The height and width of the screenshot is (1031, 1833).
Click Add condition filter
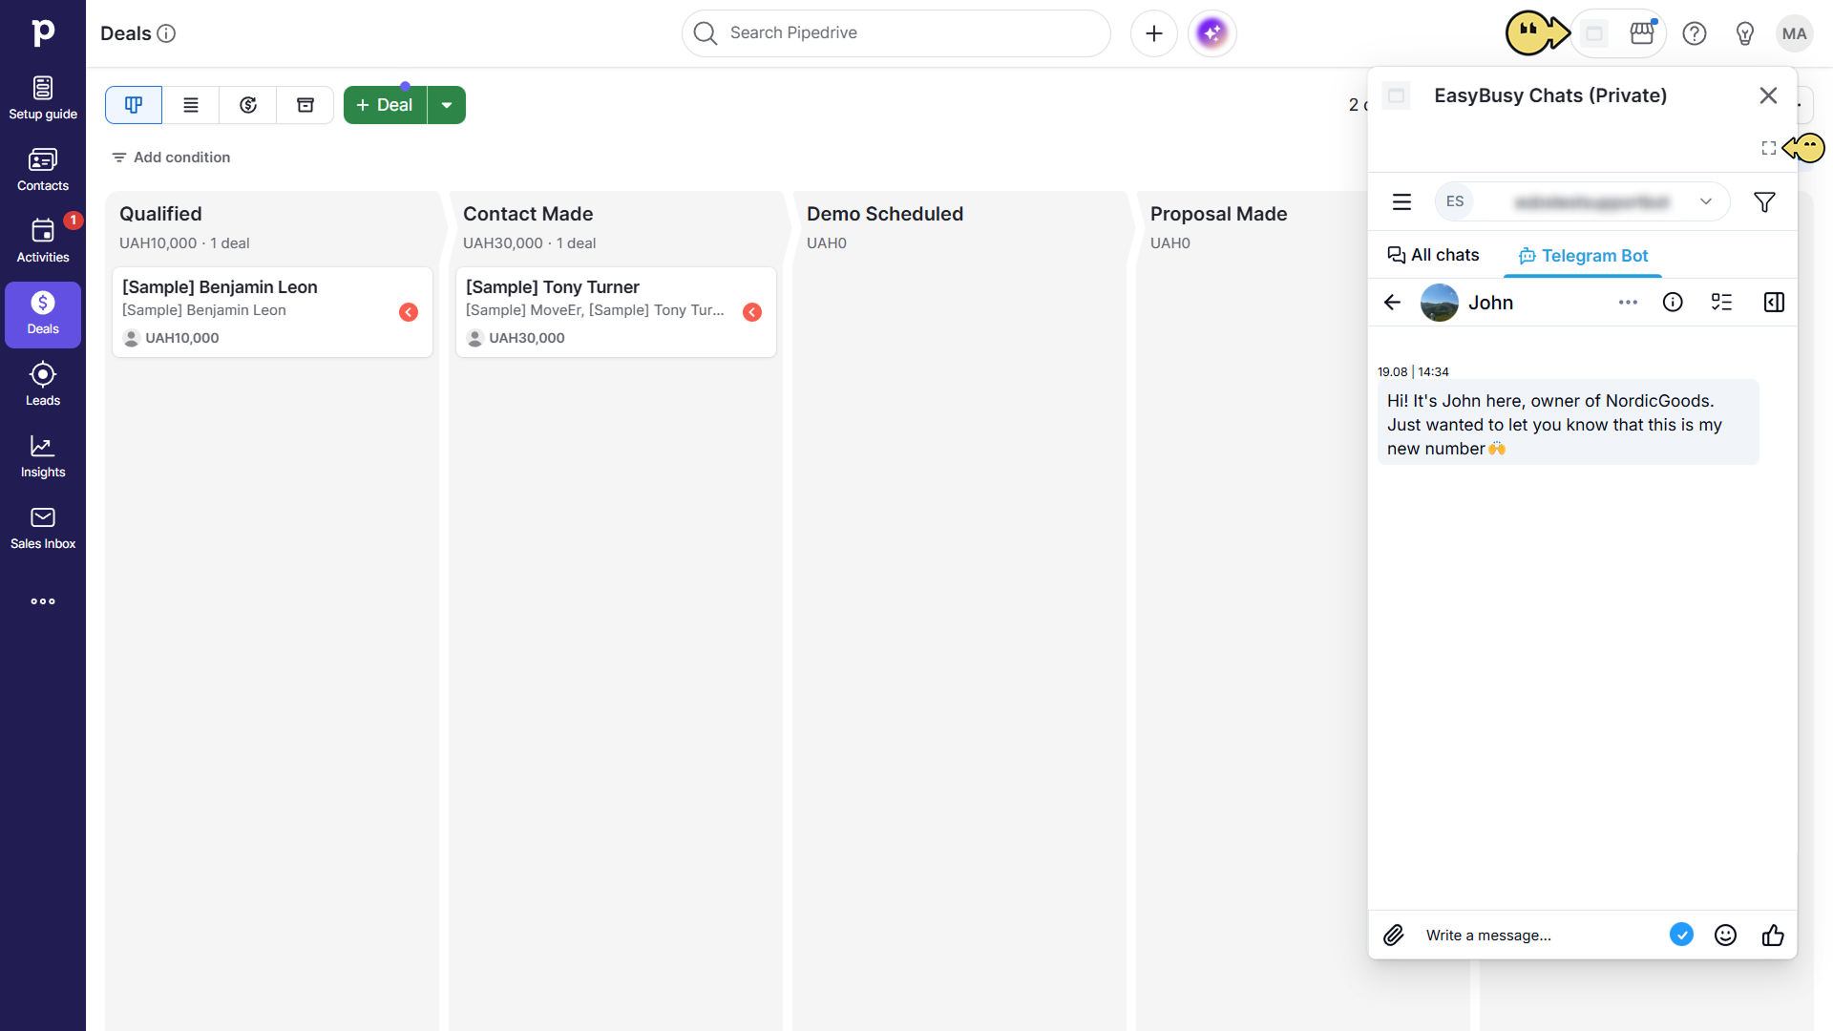click(x=171, y=158)
